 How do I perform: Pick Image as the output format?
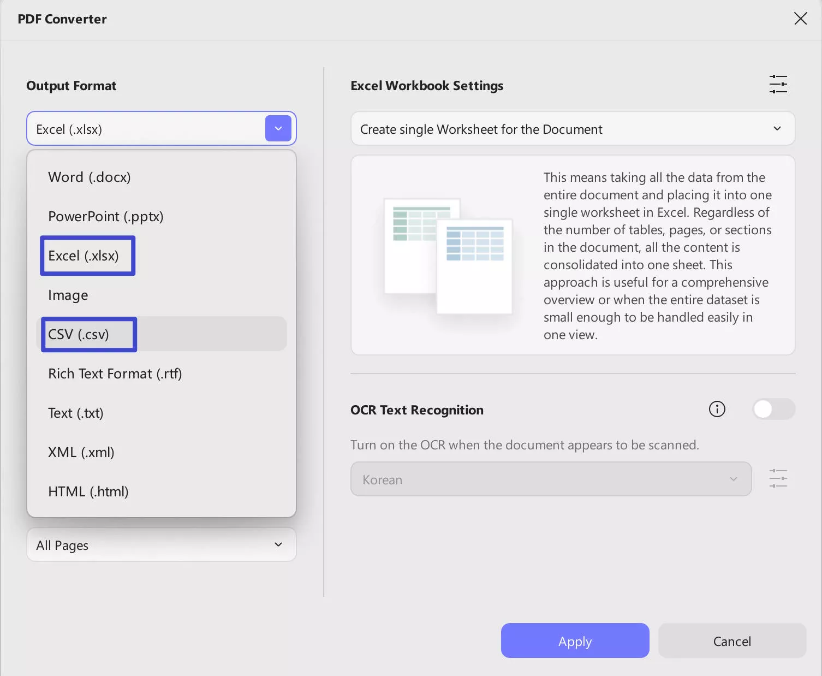(x=68, y=295)
